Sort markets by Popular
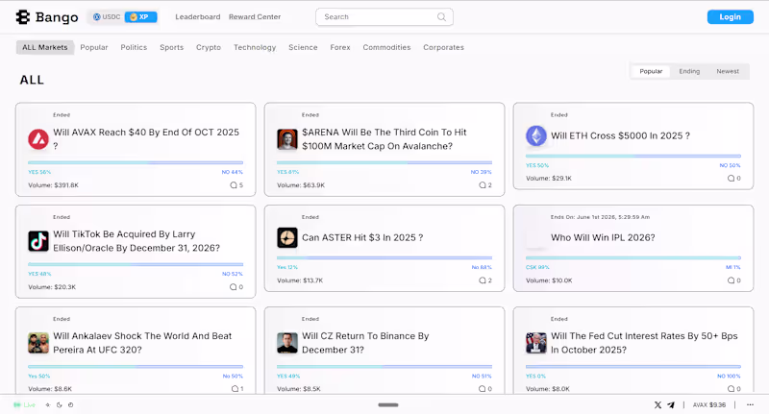769x414 pixels. [x=651, y=71]
